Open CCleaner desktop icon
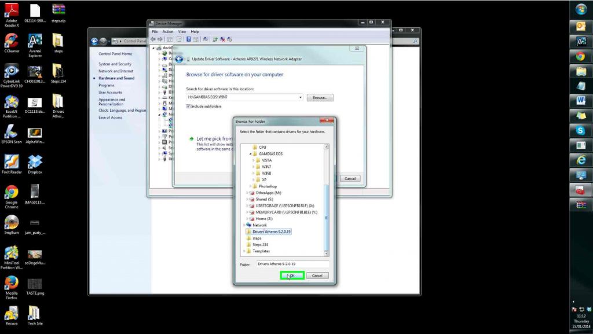Viewport: 593px width, 334px height. click(12, 43)
